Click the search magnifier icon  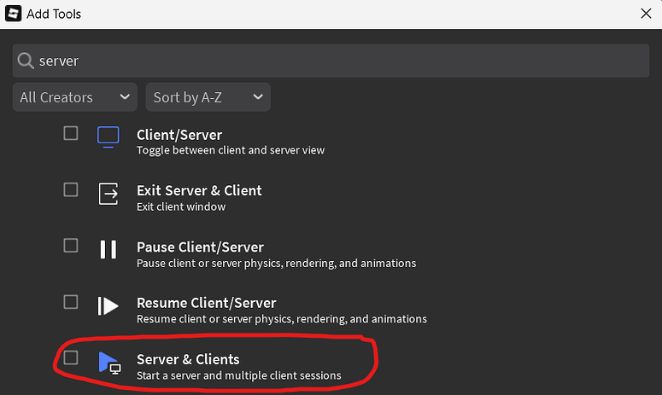click(x=26, y=61)
